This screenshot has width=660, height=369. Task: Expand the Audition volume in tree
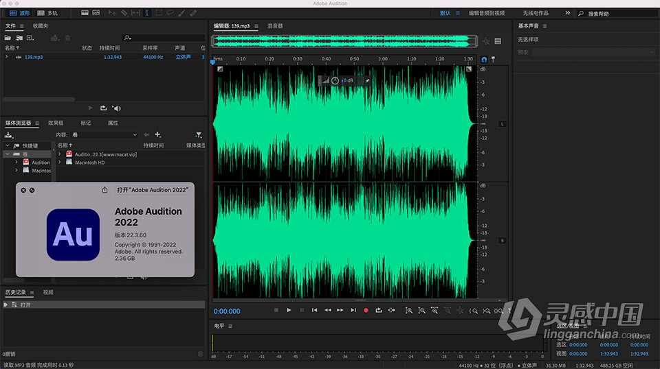tap(16, 162)
